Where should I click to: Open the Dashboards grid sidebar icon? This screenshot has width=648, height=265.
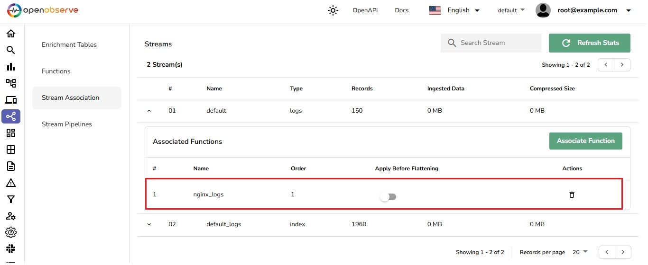tap(10, 133)
